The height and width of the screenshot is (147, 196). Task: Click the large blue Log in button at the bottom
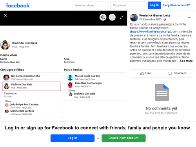(73, 138)
